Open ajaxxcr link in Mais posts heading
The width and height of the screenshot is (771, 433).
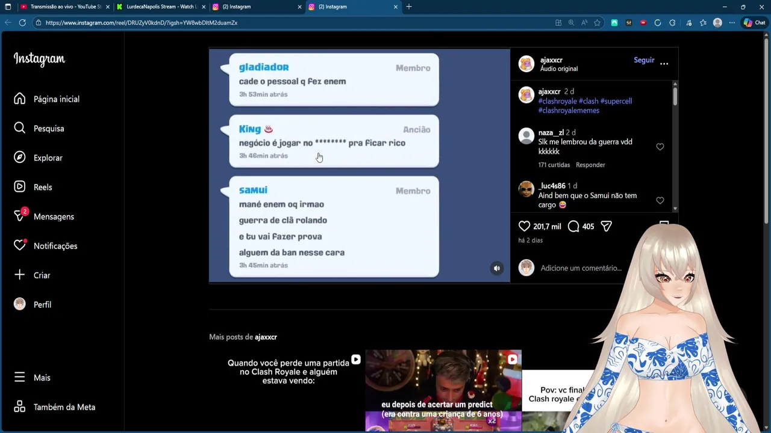point(266,337)
